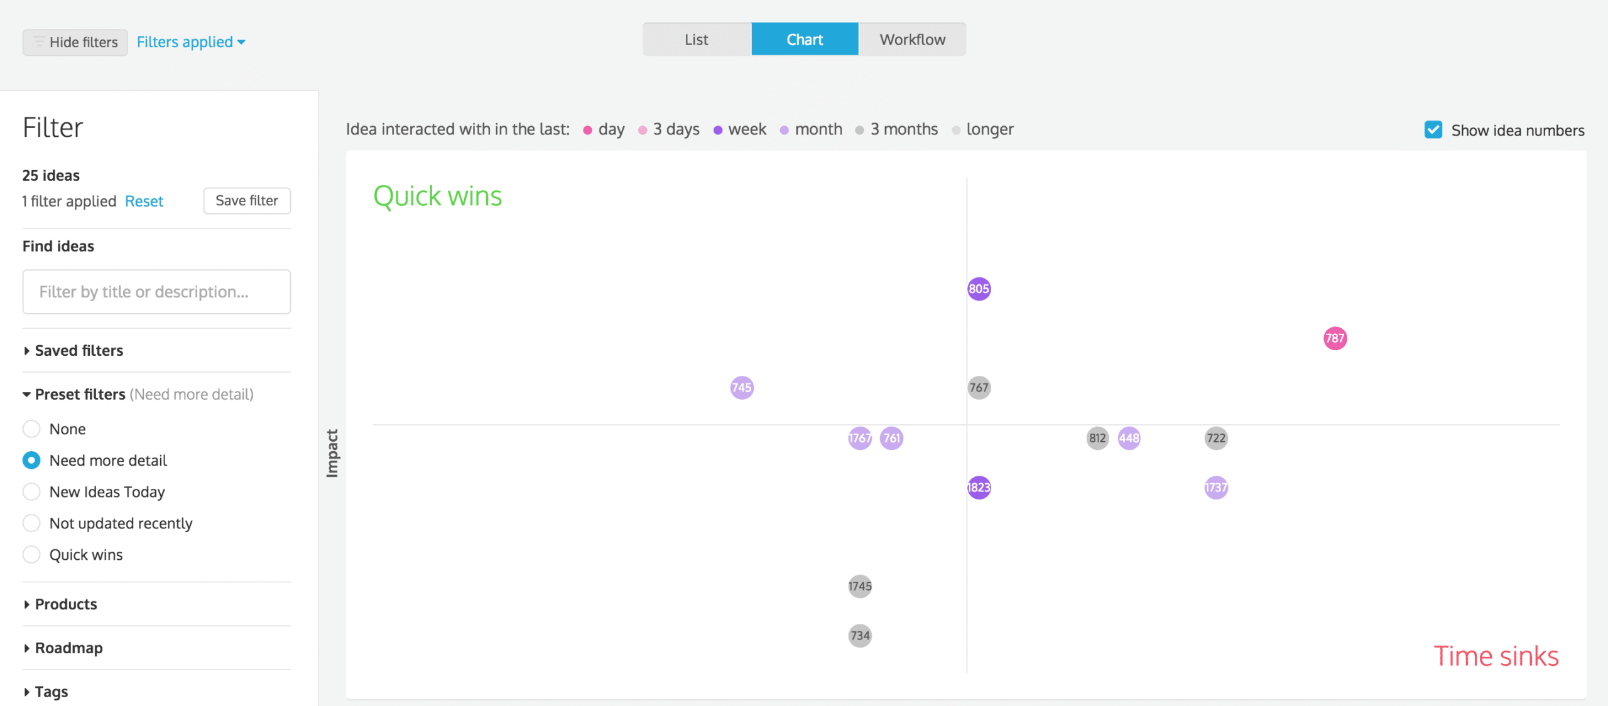The image size is (1608, 706).
Task: Click the Quick wins quadrant label
Action: coord(438,196)
